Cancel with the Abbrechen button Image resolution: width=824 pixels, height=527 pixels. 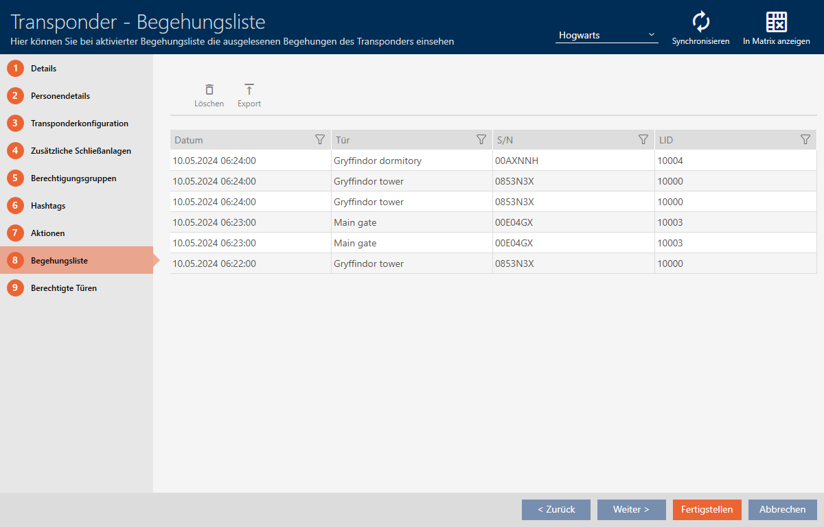(782, 510)
